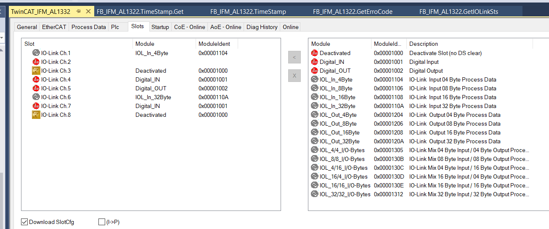
Task: Open the Diag History tab
Action: coord(262,27)
